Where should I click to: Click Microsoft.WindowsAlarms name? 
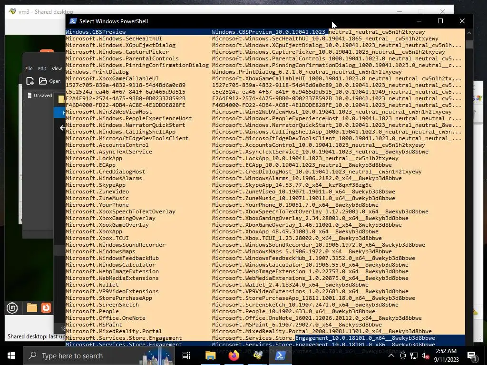point(104,178)
